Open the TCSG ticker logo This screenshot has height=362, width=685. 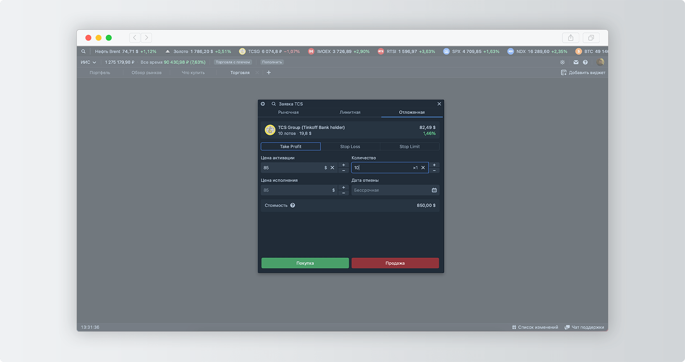(242, 52)
